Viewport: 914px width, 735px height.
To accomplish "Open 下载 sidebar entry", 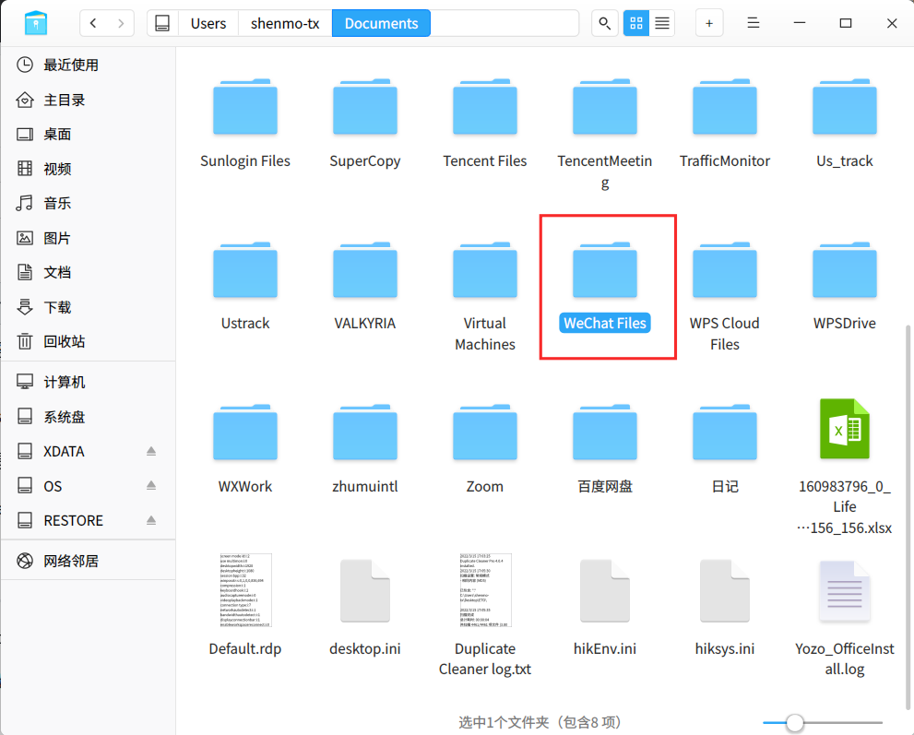I will (x=88, y=307).
